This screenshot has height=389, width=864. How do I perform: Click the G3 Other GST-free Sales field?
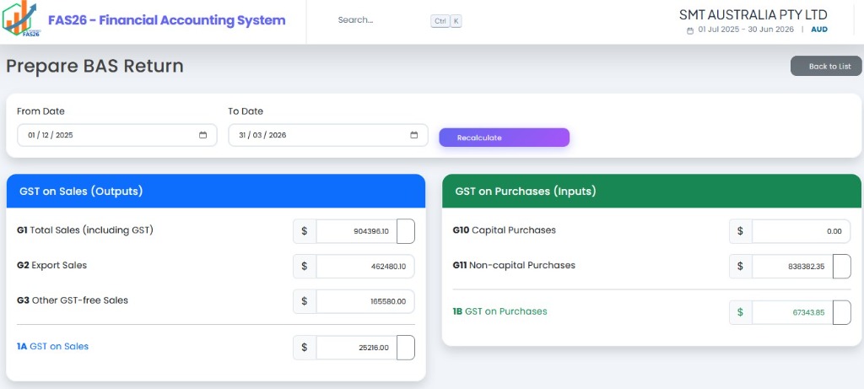(364, 301)
